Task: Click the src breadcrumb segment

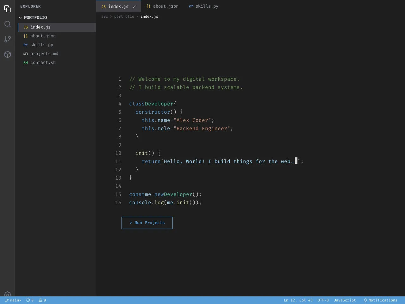Action: click(x=104, y=16)
